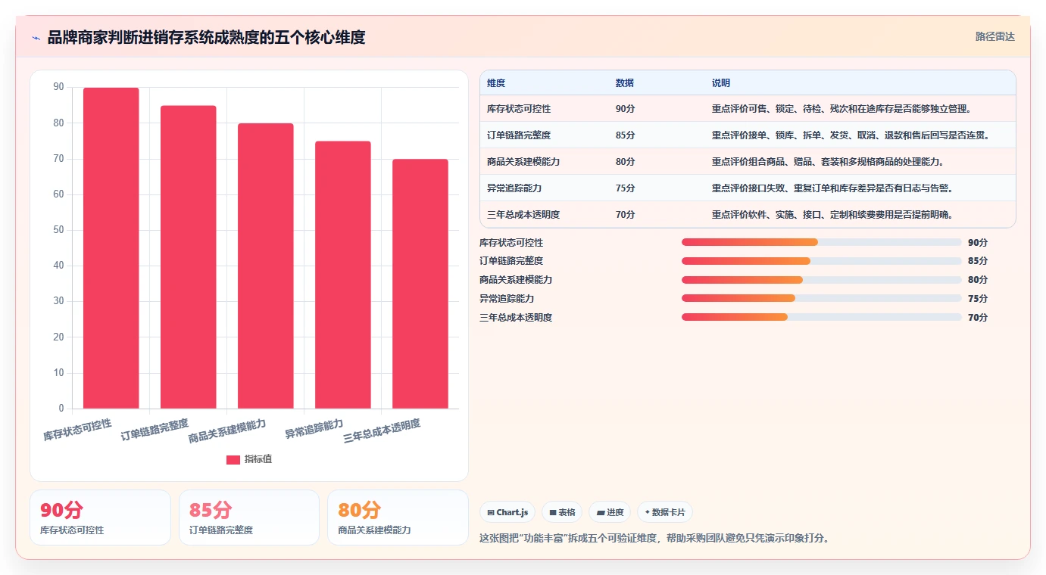The width and height of the screenshot is (1046, 575).
Task: Select the 商品关系建模能力 table row cell
Action: [x=523, y=162]
